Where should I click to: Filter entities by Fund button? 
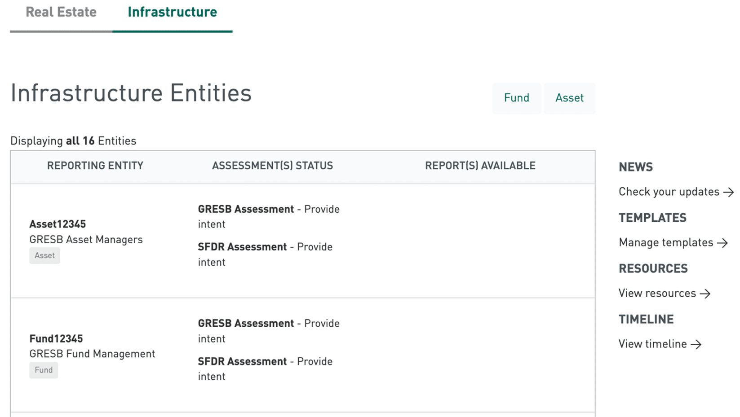pos(516,98)
